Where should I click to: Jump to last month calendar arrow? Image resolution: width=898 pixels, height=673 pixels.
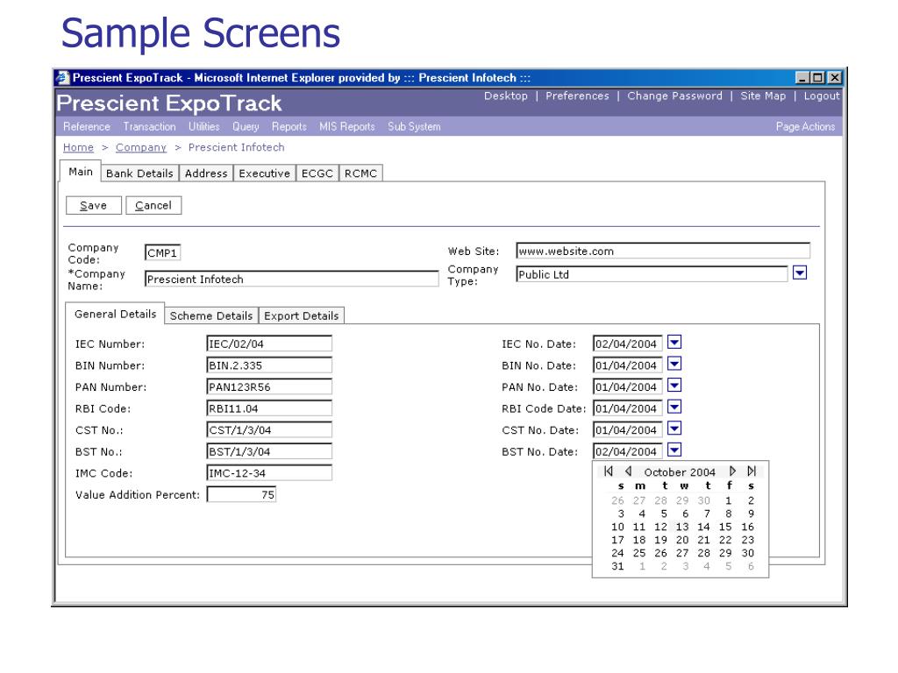point(752,471)
